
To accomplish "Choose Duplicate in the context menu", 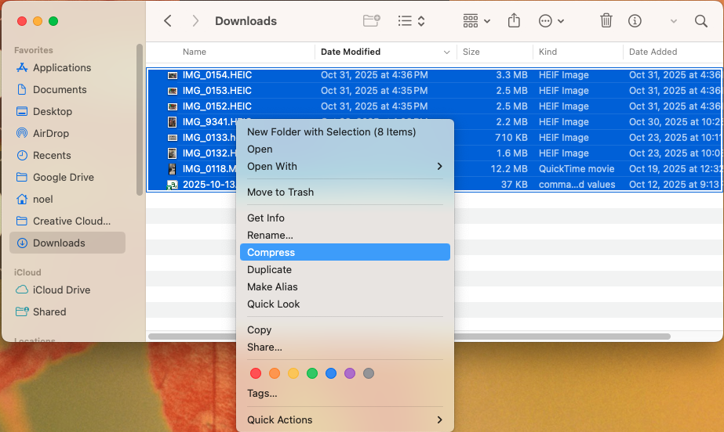I will click(269, 269).
